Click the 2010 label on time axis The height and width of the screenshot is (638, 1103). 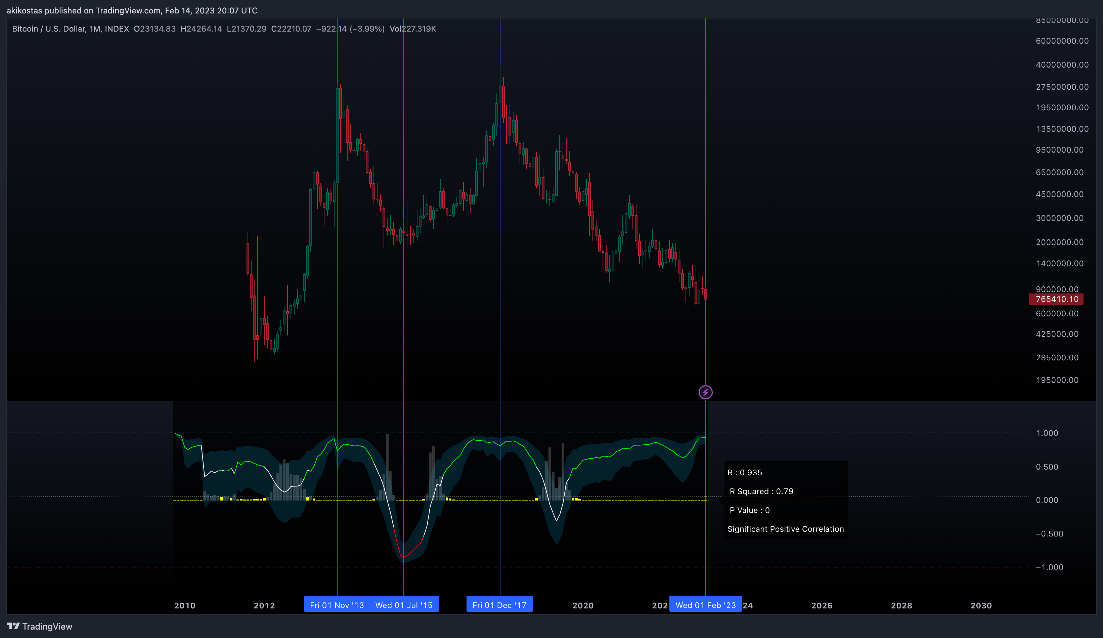(185, 606)
